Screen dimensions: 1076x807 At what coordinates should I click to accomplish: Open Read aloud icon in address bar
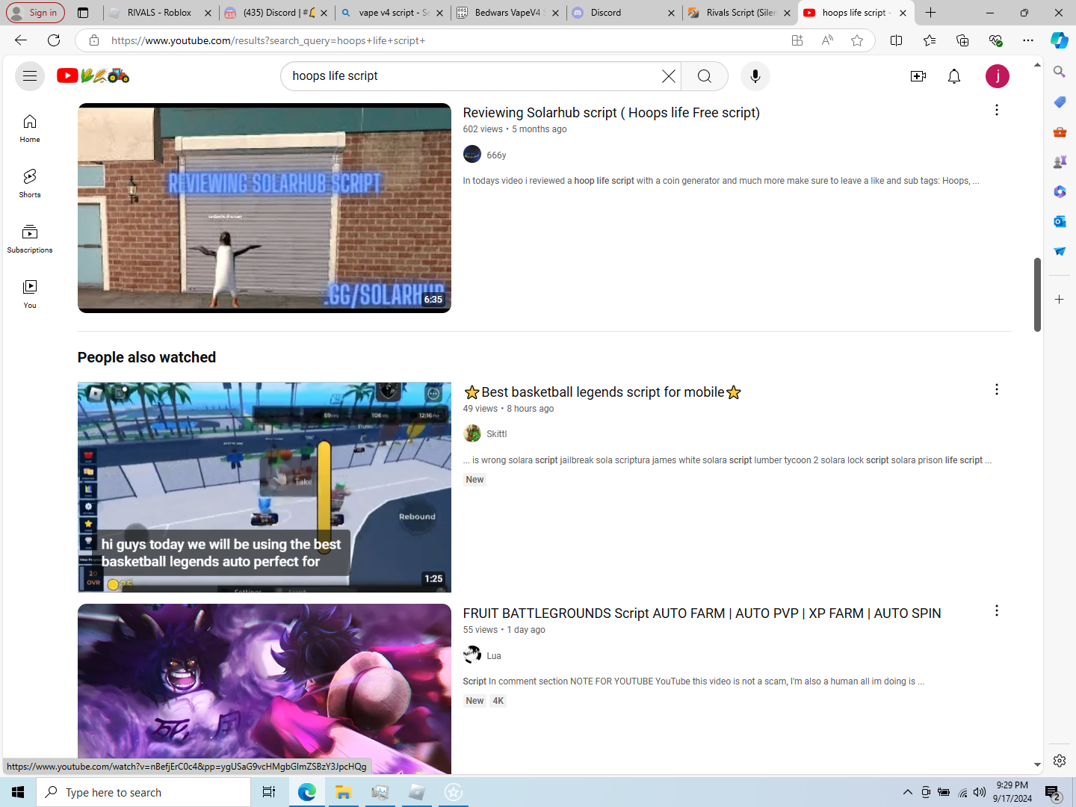(827, 40)
